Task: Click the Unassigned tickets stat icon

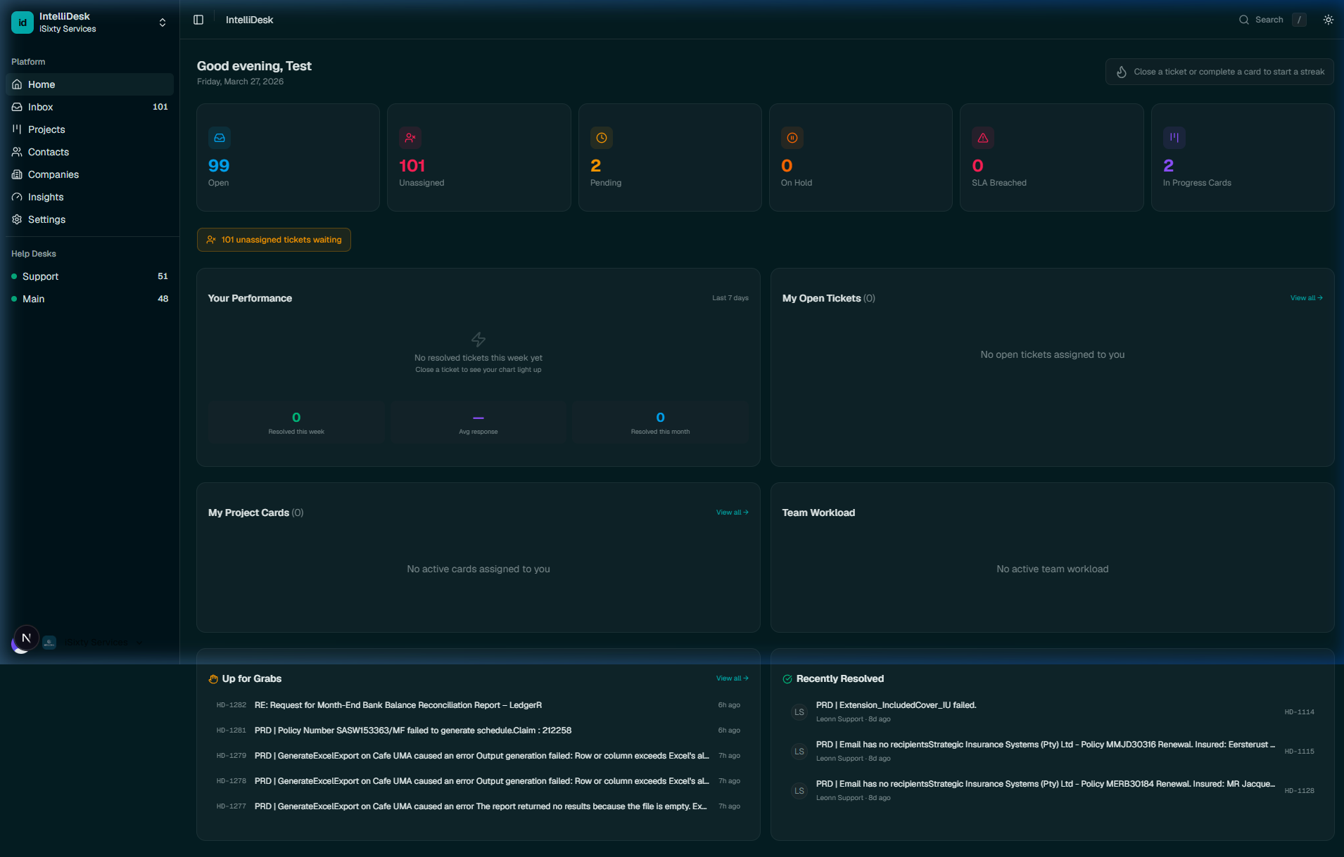Action: tap(410, 138)
